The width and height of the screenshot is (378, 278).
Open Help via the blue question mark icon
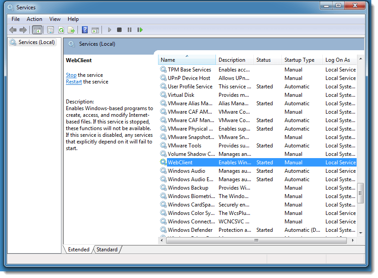click(85, 30)
